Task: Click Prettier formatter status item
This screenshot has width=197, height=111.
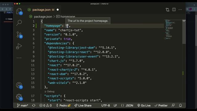Action: click(161, 105)
